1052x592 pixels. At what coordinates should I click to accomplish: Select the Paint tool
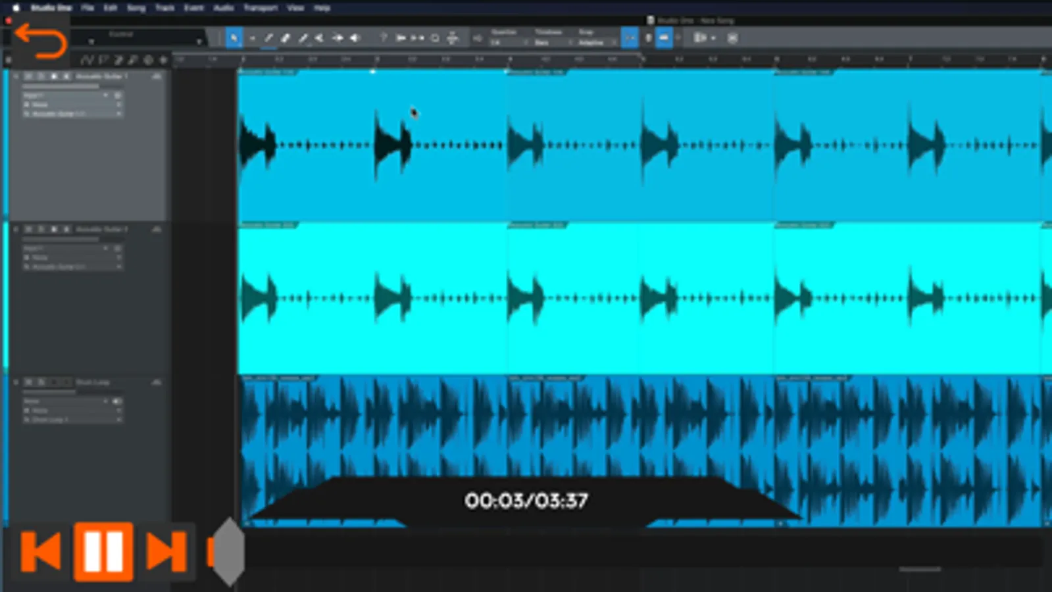[x=302, y=38]
